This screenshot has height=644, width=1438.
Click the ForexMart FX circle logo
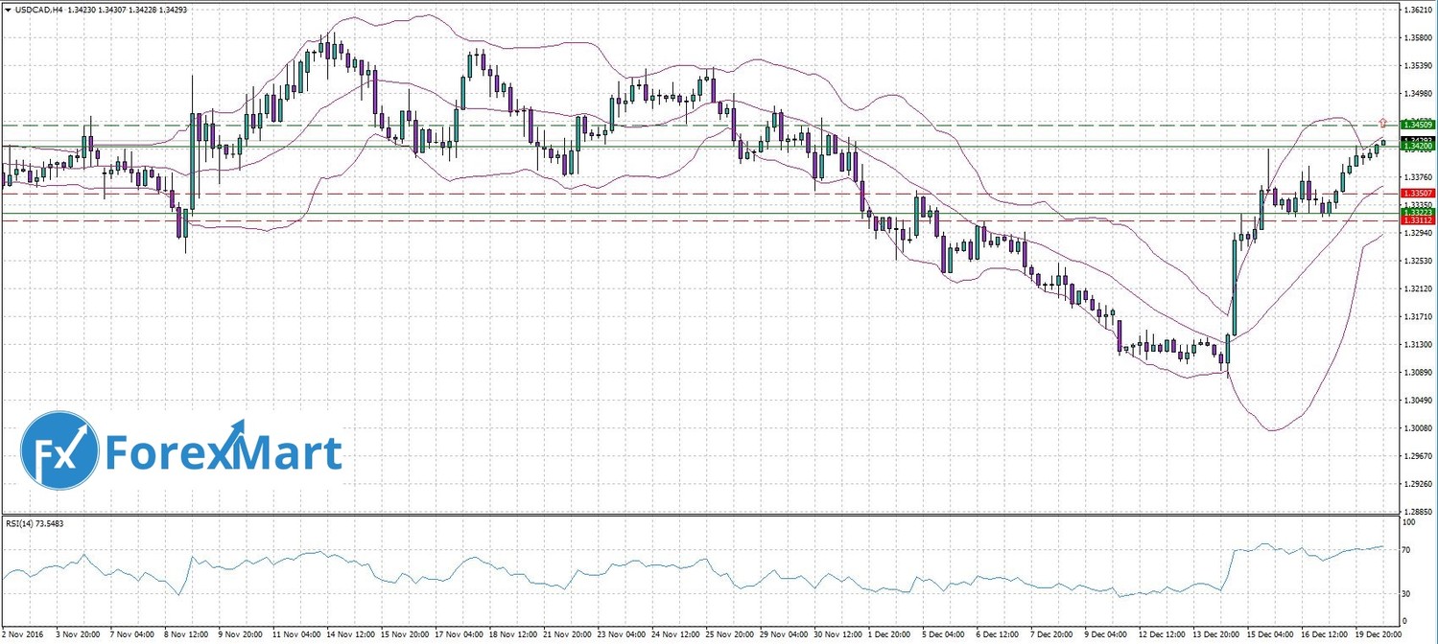[60, 450]
